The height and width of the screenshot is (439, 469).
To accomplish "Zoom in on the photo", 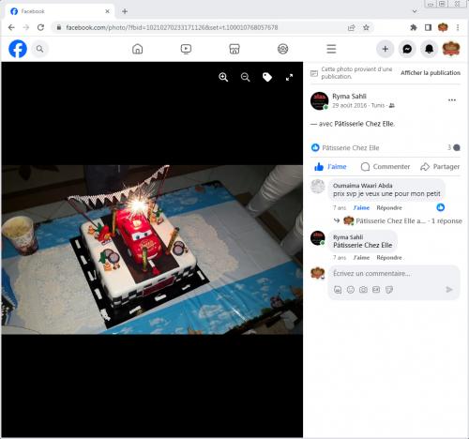I will coord(223,77).
